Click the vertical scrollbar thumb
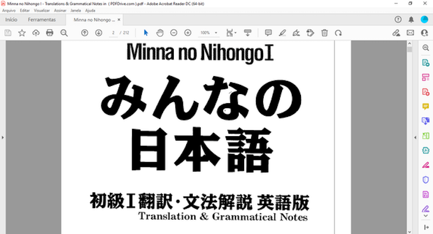 410,49
